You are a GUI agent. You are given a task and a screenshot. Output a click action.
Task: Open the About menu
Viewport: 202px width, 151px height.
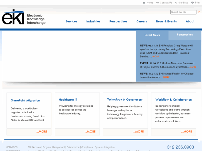click(x=190, y=21)
